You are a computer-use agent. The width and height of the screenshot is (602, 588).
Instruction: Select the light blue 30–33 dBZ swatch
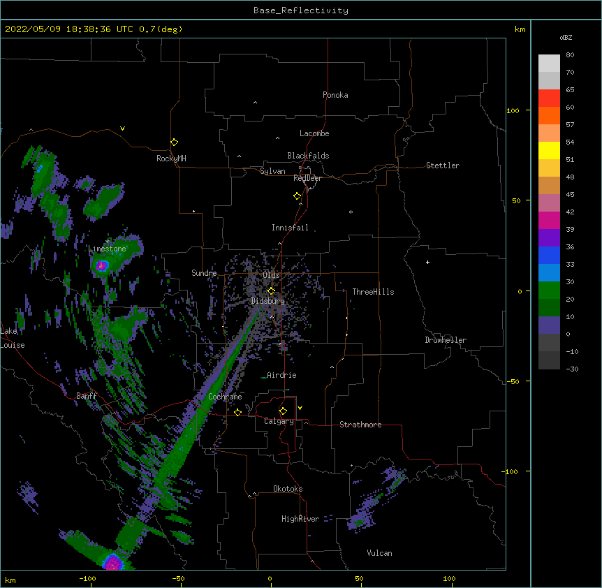coord(549,273)
